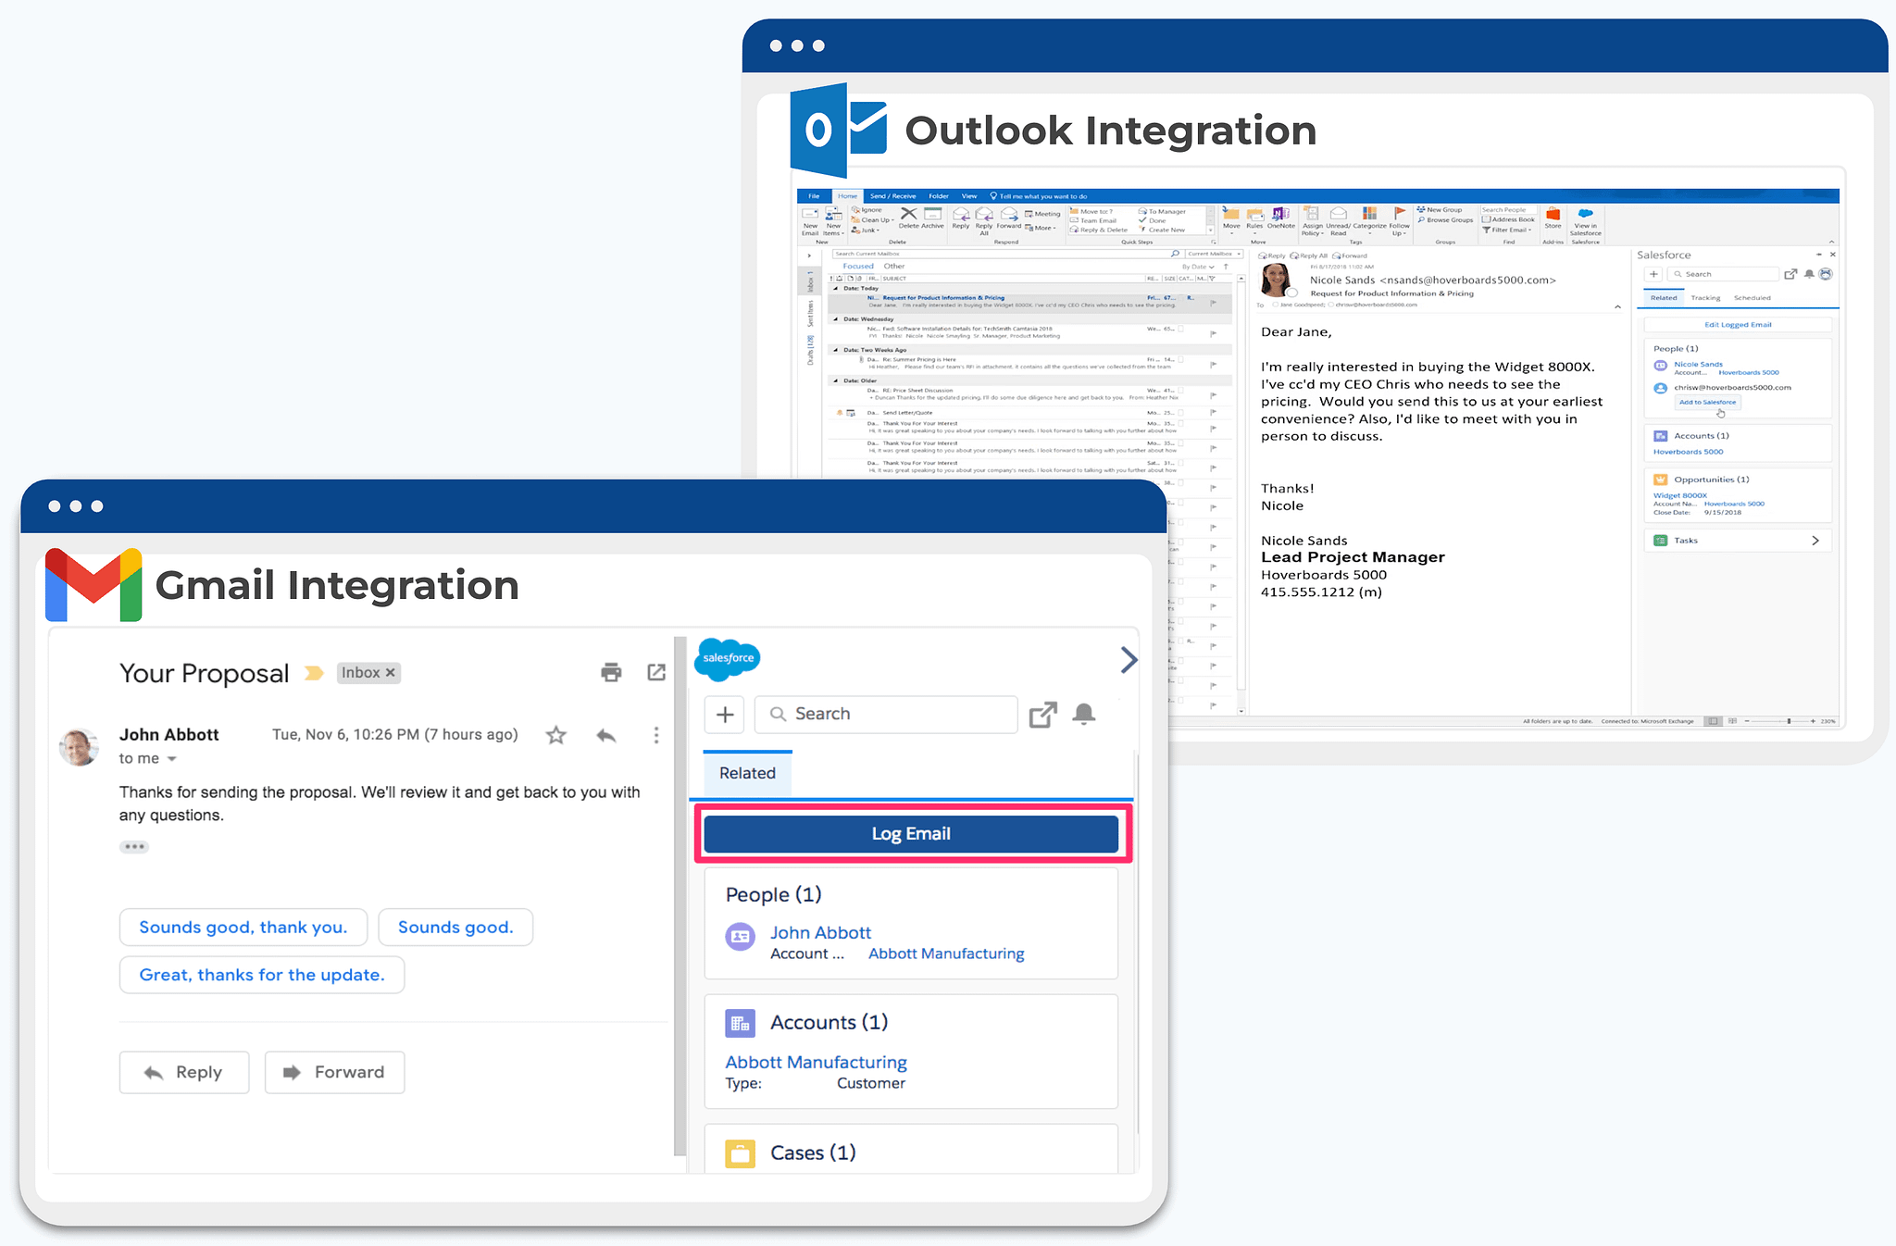Open Salesforce pop-out icon in Gmail panel
The width and height of the screenshot is (1896, 1246).
1043,715
